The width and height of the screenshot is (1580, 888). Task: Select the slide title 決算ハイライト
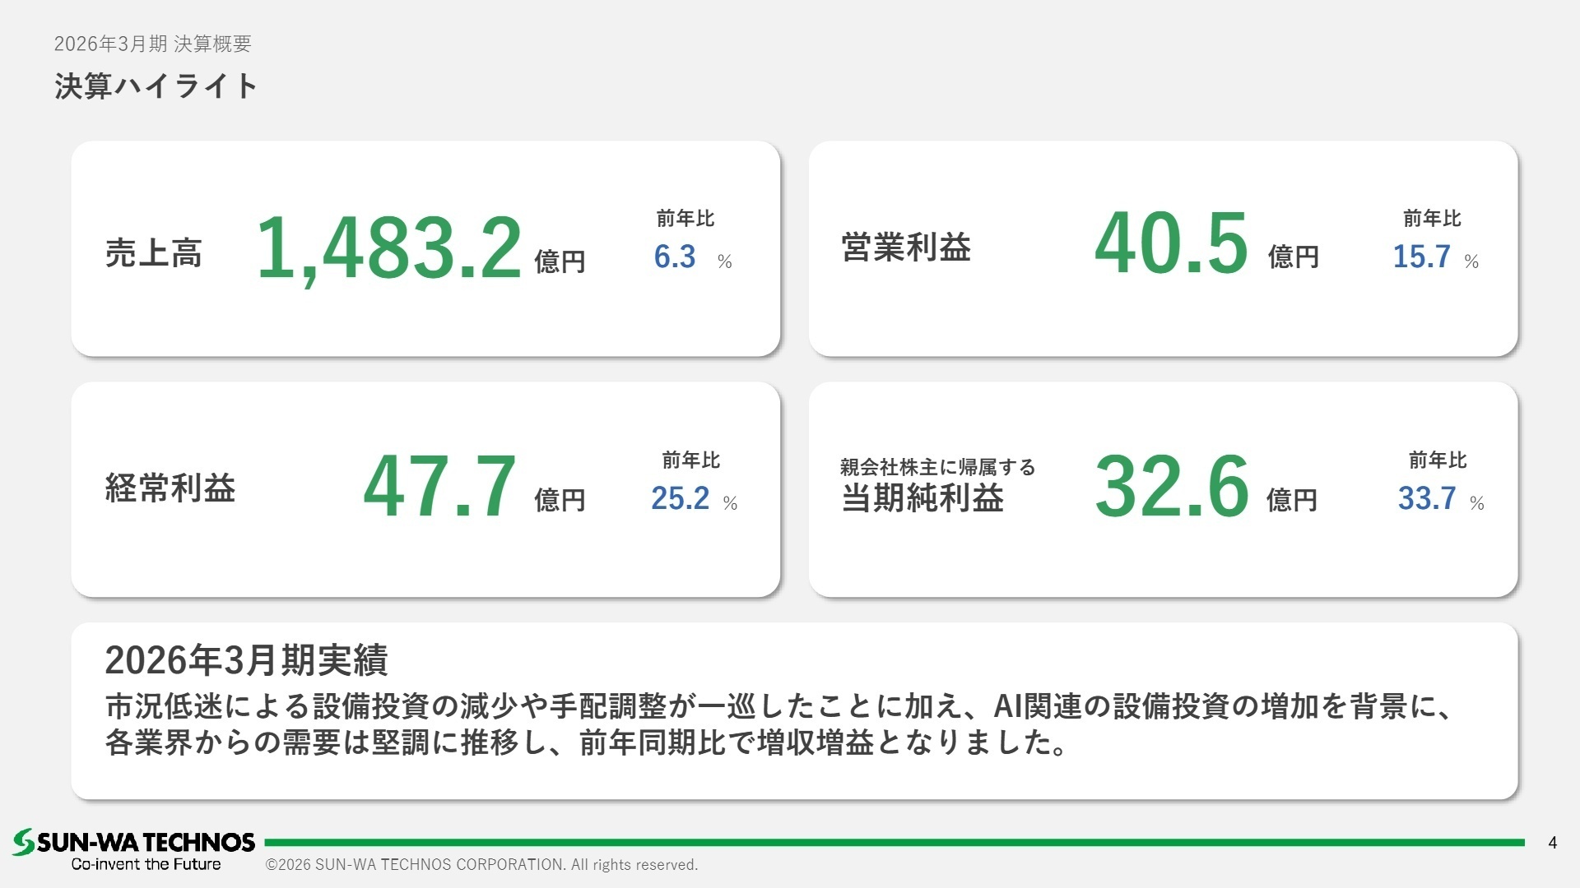[x=156, y=86]
